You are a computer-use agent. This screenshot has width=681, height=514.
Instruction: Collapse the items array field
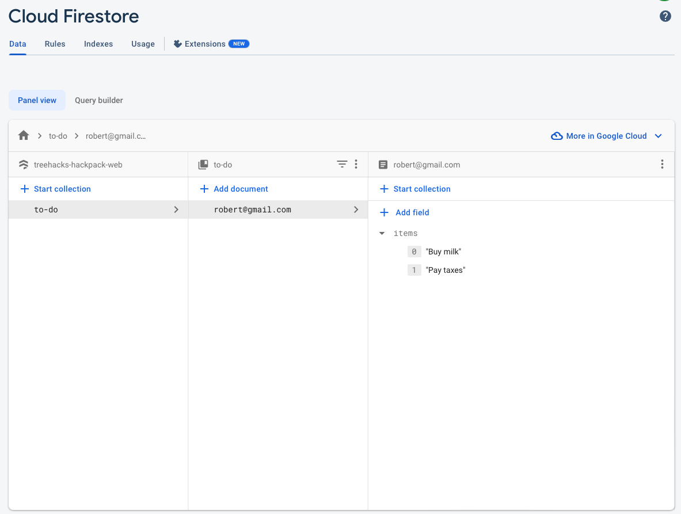click(x=382, y=233)
